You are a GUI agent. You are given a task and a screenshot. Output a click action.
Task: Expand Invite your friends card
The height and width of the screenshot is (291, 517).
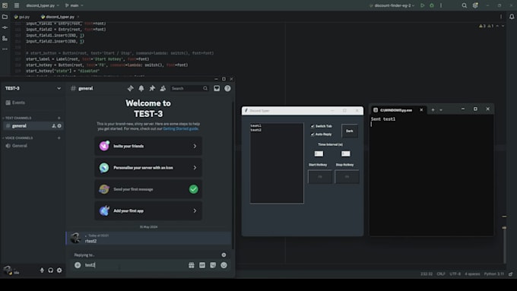[x=148, y=146]
